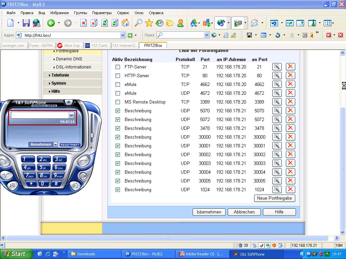The width and height of the screenshot is (346, 259).
Task: Delete the eMule TCP 4662 entry
Action: [x=290, y=84]
